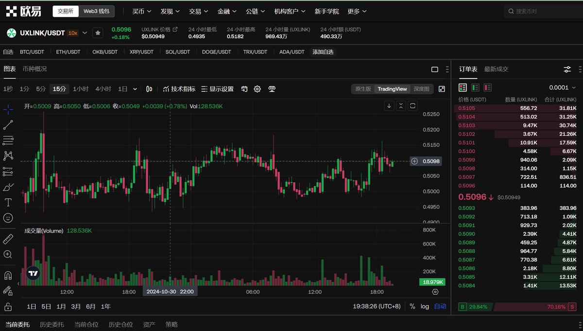Viewport: 583px width, 331px height.
Task: Toggle stay-in-drawing-mode pencil lock
Action: click(8, 291)
